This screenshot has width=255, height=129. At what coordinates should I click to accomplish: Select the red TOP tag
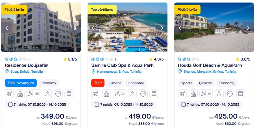pyautogui.click(x=98, y=83)
